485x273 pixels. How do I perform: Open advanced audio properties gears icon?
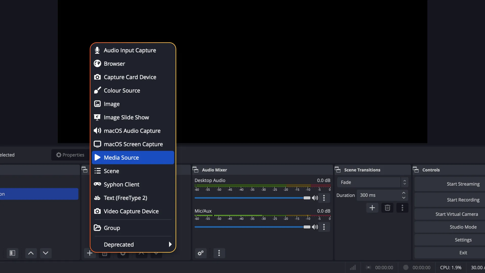click(x=201, y=253)
